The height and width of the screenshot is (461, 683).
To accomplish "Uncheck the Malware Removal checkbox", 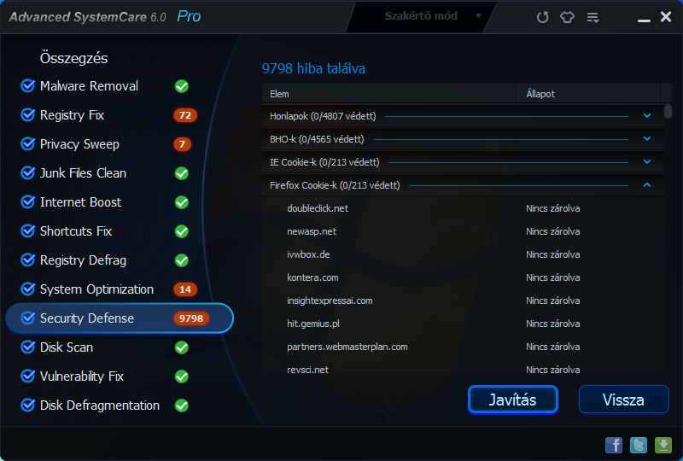I will pyautogui.click(x=28, y=86).
